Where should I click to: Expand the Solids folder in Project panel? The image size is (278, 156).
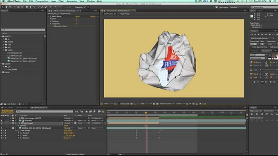[x=1, y=72]
